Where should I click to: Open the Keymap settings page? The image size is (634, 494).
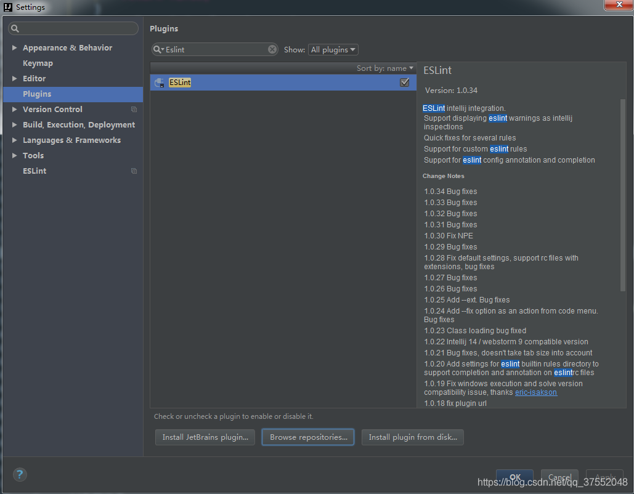[x=39, y=63]
